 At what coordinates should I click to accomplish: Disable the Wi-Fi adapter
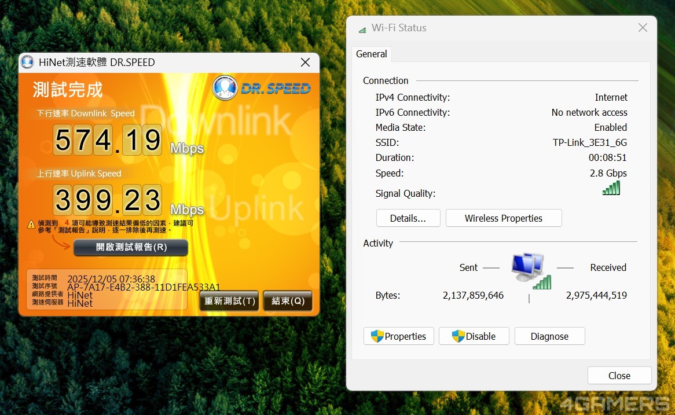(x=474, y=336)
